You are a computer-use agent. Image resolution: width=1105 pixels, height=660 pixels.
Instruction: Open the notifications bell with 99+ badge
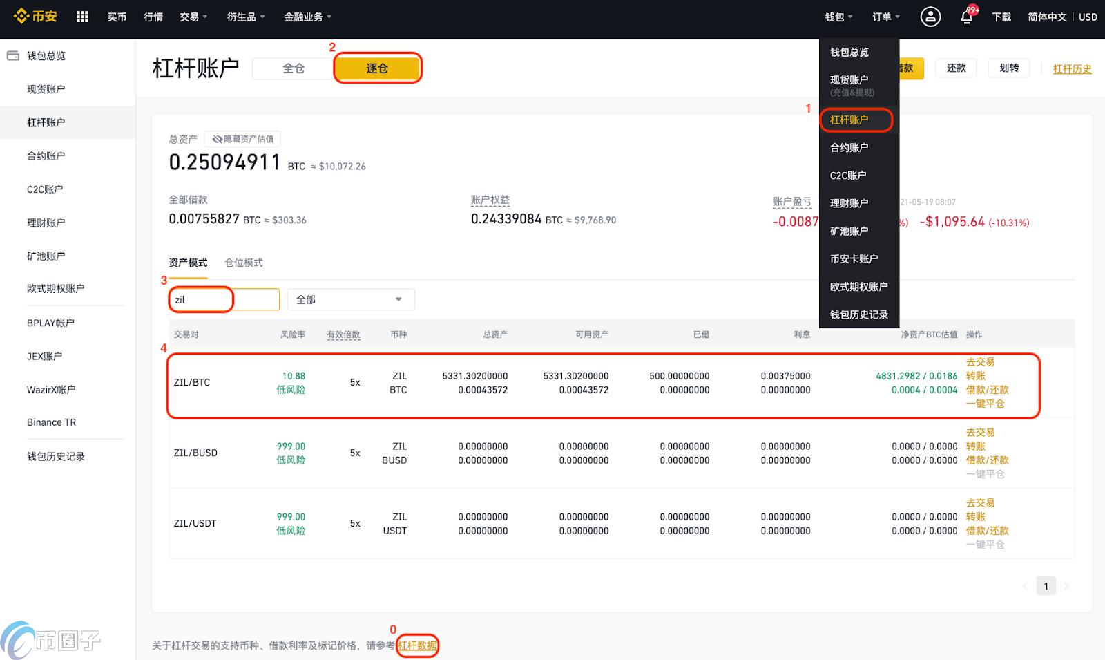[x=967, y=17]
